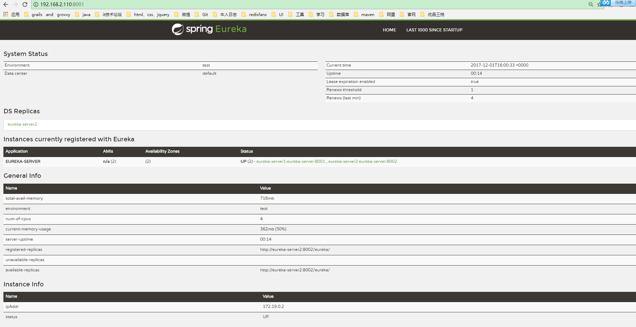This screenshot has height=327, width=636.
Task: Click the Current time value 2017-12-01T16:00:33
Action: coord(500,65)
